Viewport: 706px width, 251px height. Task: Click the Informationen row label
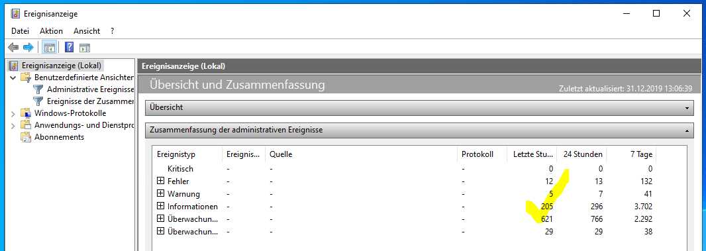(x=193, y=207)
